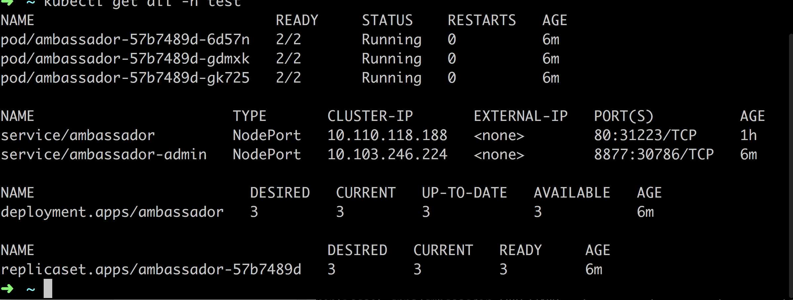Click deployment.apps/ambassador text

pyautogui.click(x=112, y=213)
